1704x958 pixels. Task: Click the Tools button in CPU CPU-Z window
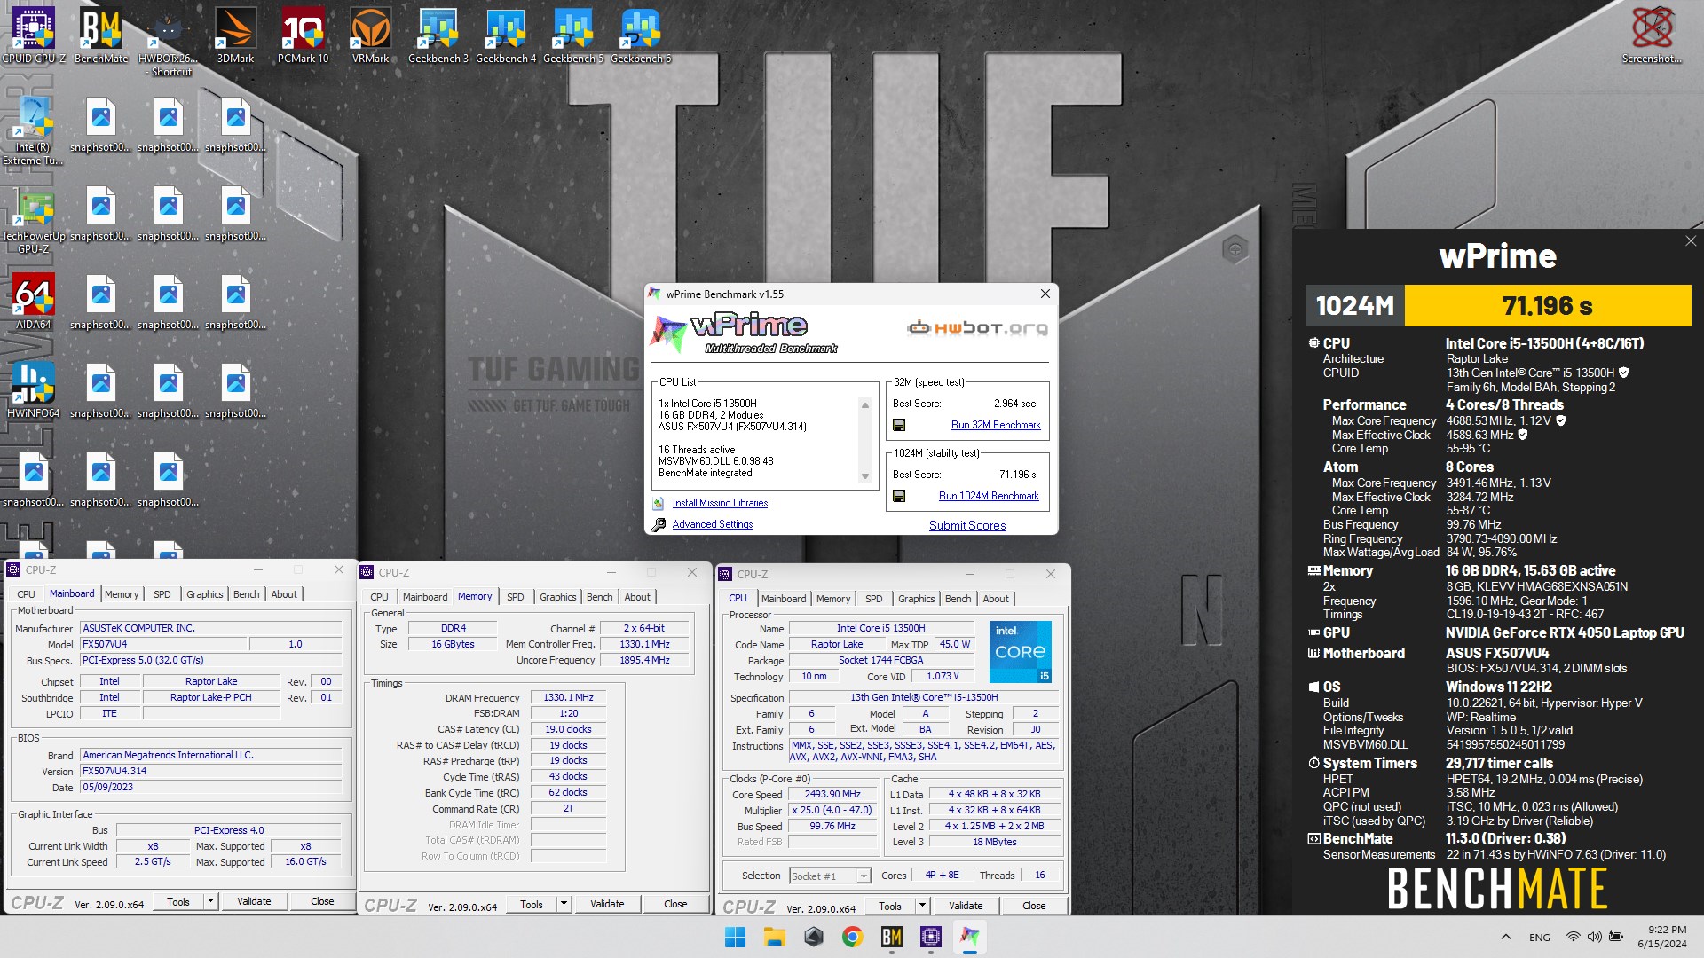[890, 906]
